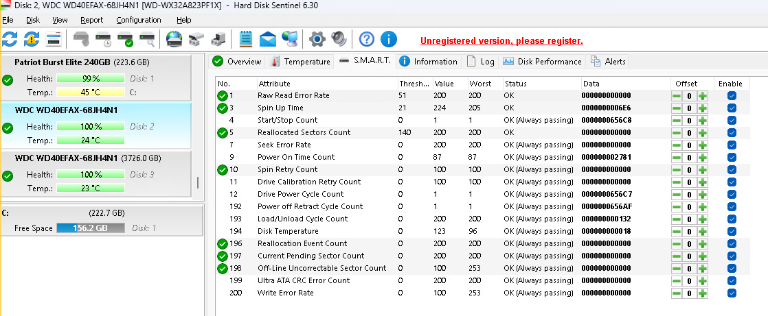Open the Report menu
This screenshot has height=316, width=768.
pos(92,20)
